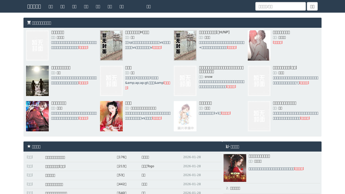Image resolution: width=345 pixels, height=194 pixels.
Task: Open the chapter link showing "176"
Action: 121,157
